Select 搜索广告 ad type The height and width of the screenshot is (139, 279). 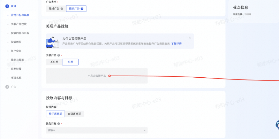click(x=76, y=8)
